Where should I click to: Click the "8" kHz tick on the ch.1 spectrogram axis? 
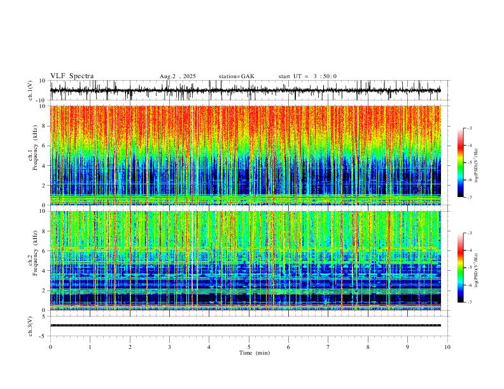[x=44, y=126]
